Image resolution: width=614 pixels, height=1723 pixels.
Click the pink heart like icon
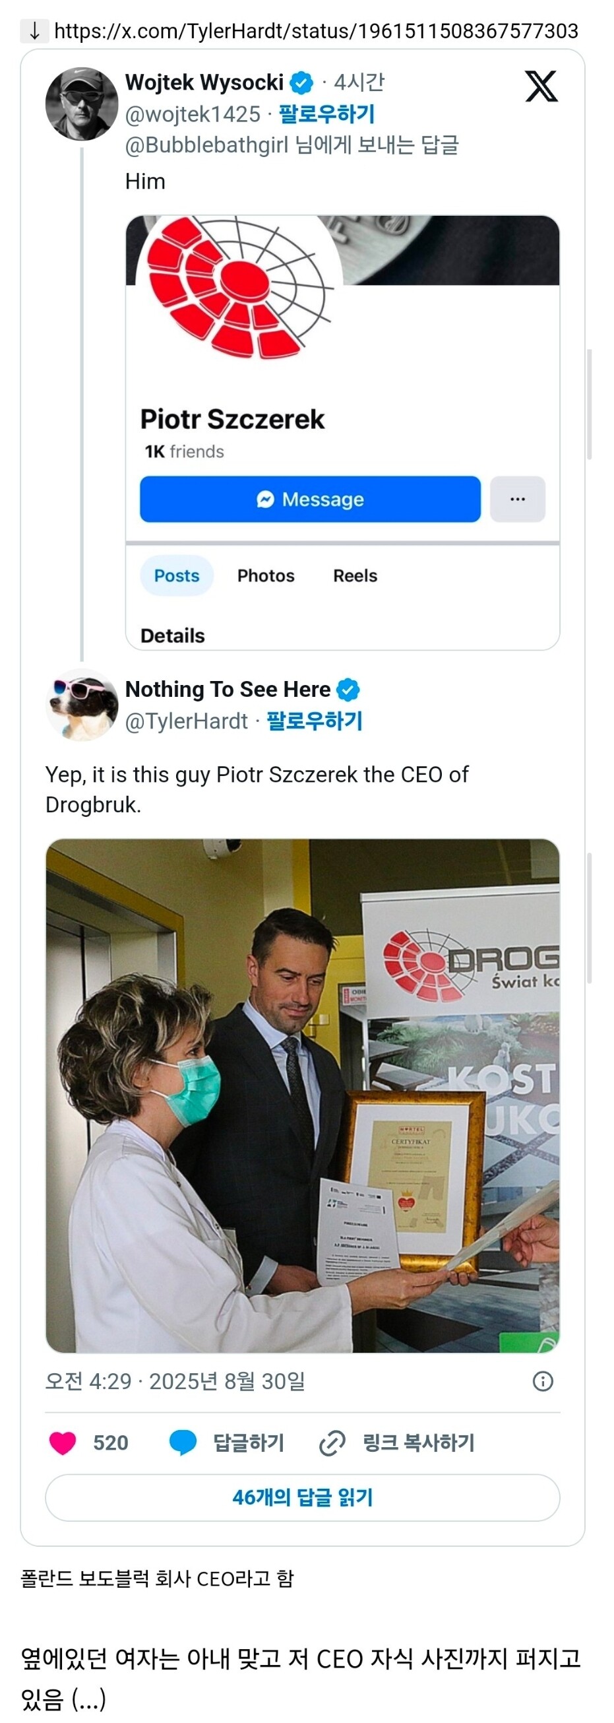[63, 1443]
